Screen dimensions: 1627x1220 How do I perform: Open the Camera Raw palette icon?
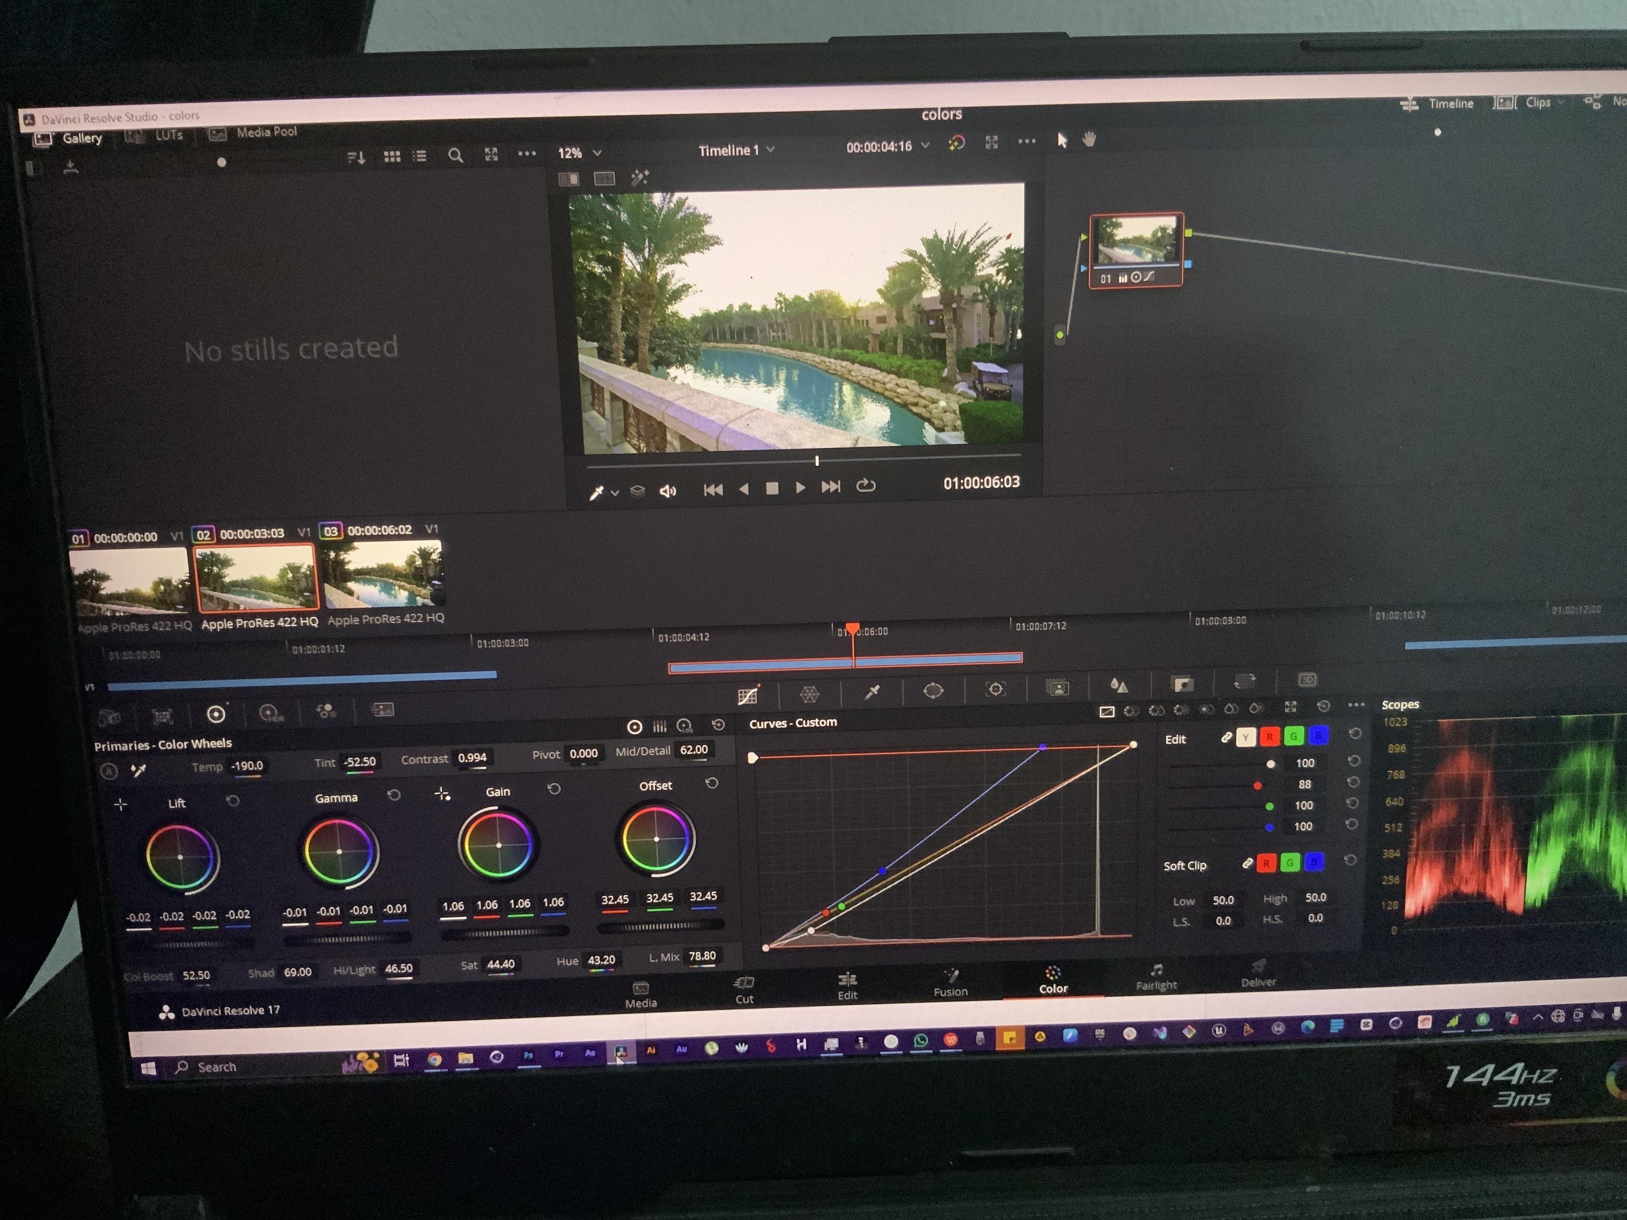coord(110,717)
